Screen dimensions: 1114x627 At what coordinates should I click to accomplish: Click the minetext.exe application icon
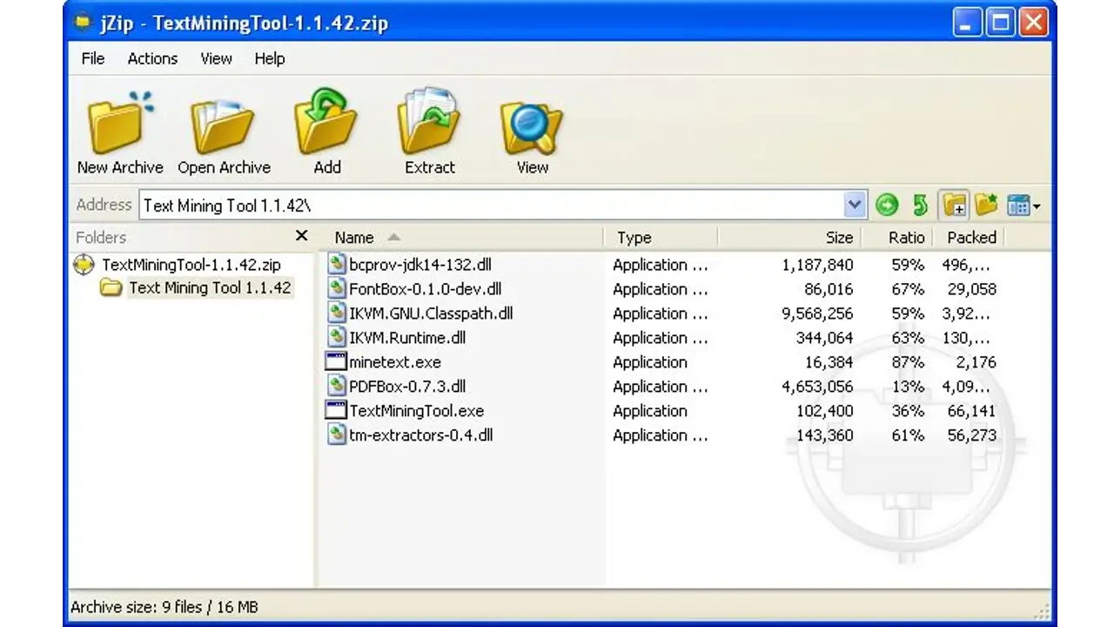point(335,361)
